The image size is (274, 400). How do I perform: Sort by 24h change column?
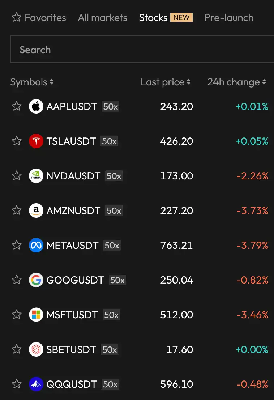point(237,82)
